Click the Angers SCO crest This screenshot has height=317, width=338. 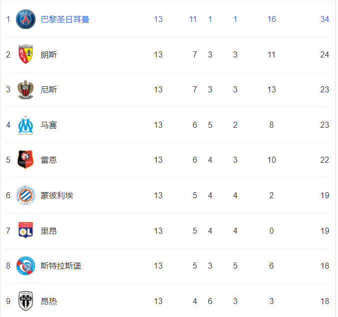(25, 301)
